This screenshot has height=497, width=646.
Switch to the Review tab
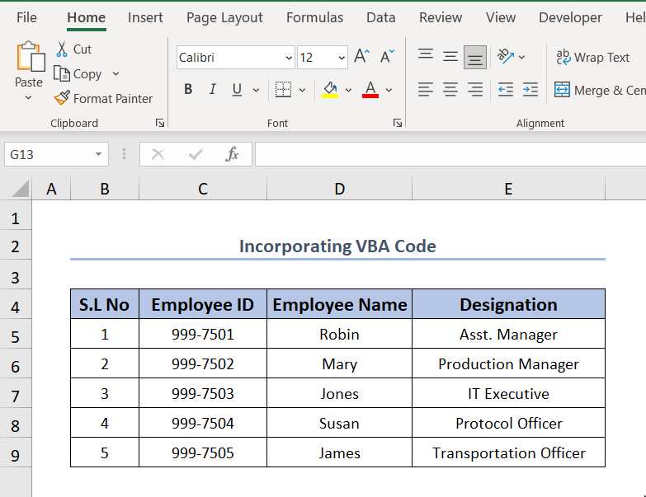pos(441,17)
